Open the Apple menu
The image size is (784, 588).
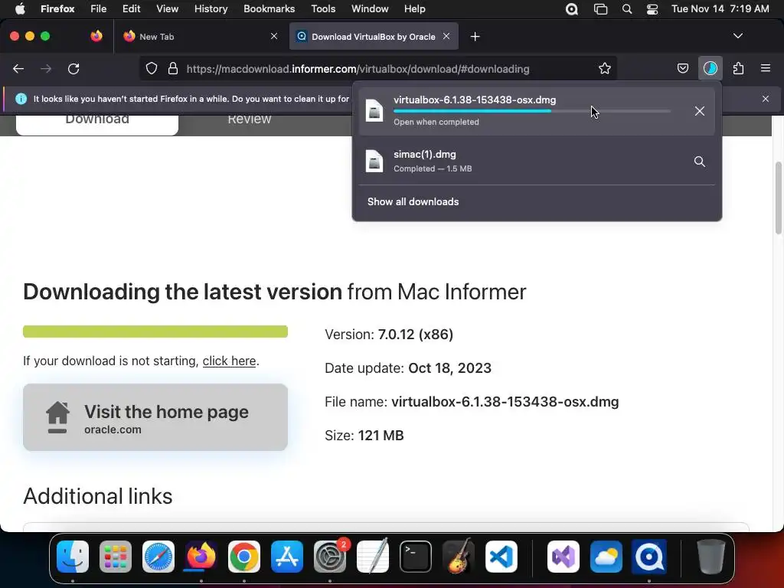pos(19,8)
